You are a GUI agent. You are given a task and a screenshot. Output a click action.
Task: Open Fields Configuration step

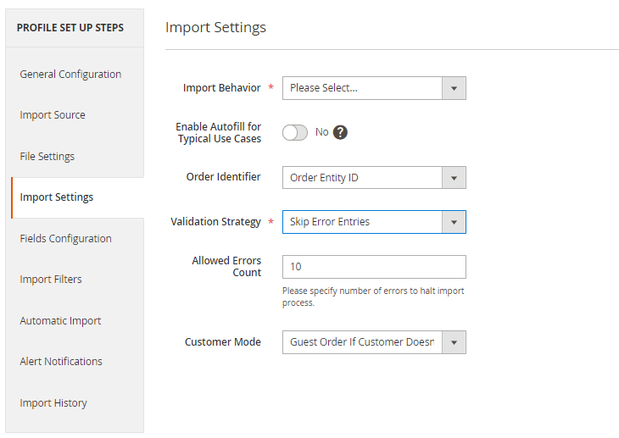(x=65, y=238)
